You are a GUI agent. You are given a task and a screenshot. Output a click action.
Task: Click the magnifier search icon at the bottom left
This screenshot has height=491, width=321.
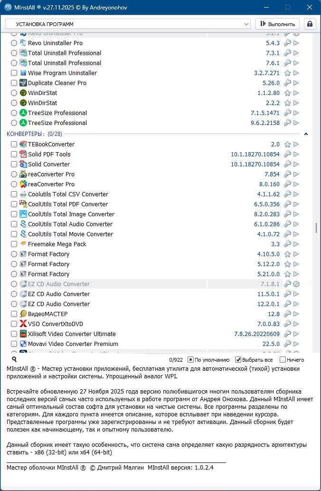[x=14, y=360]
